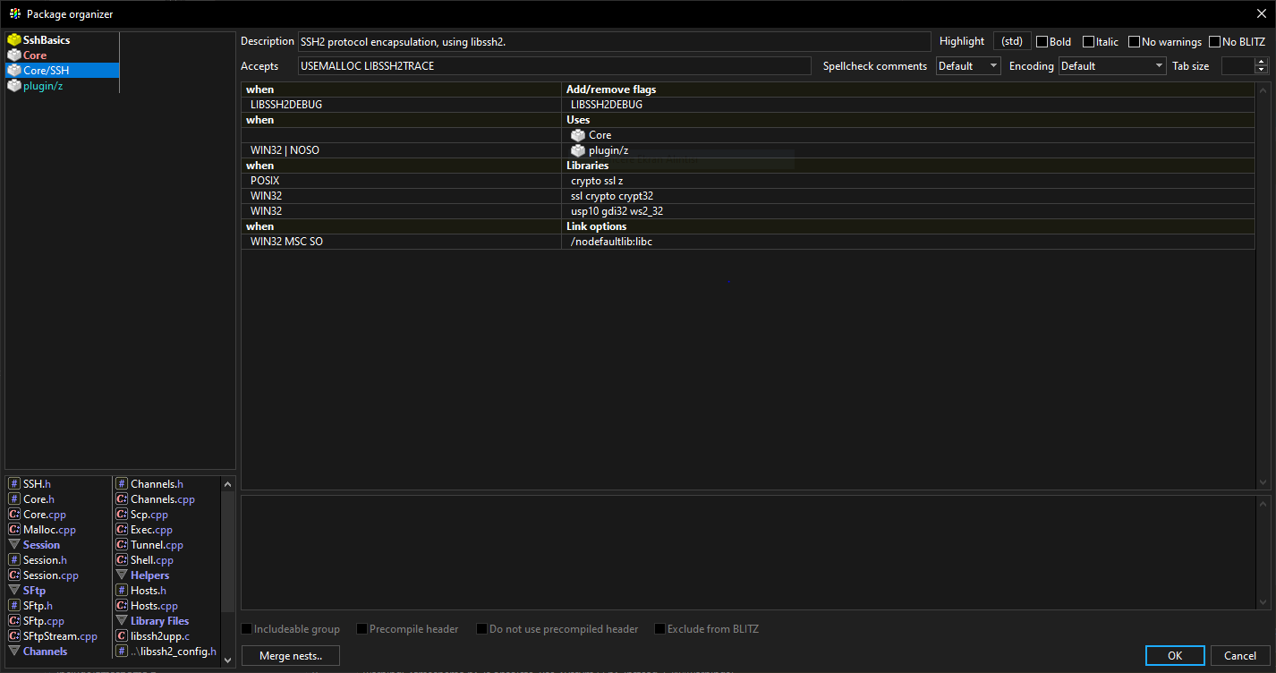Open the Encoding dropdown
The image size is (1276, 673).
(x=1111, y=66)
